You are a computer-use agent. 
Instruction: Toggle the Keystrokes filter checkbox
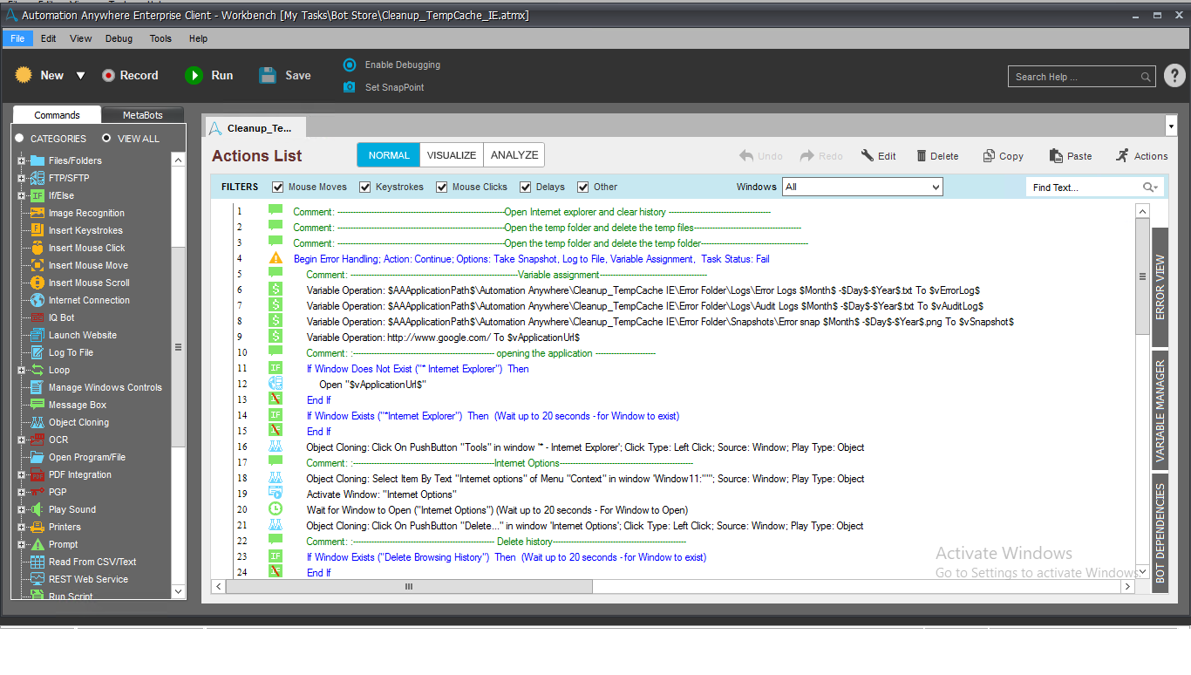(x=365, y=187)
